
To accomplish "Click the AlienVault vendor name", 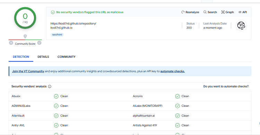I will point(18,116).
